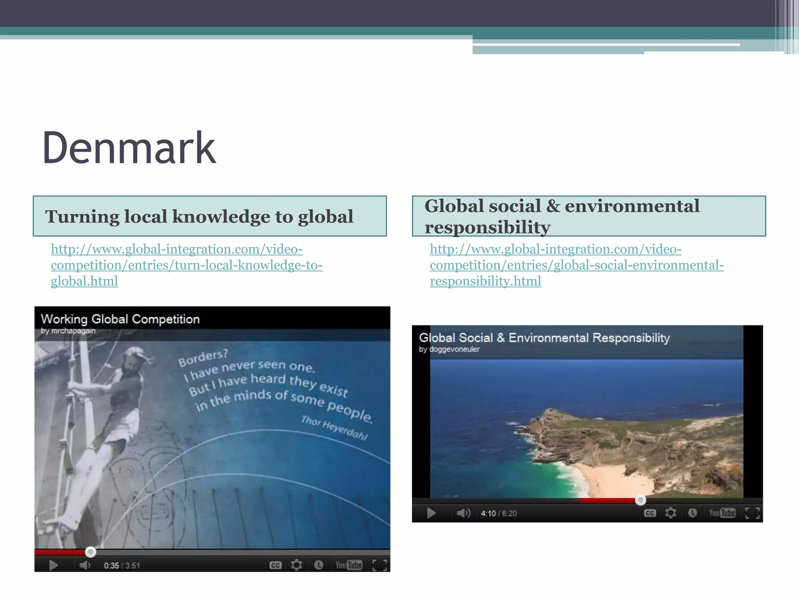This screenshot has height=599, width=799.
Task: Click the '4:10 / 6:20' time display
Action: tap(499, 513)
